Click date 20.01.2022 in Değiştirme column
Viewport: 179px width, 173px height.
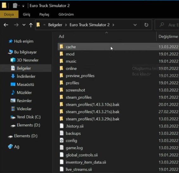(x=169, y=105)
